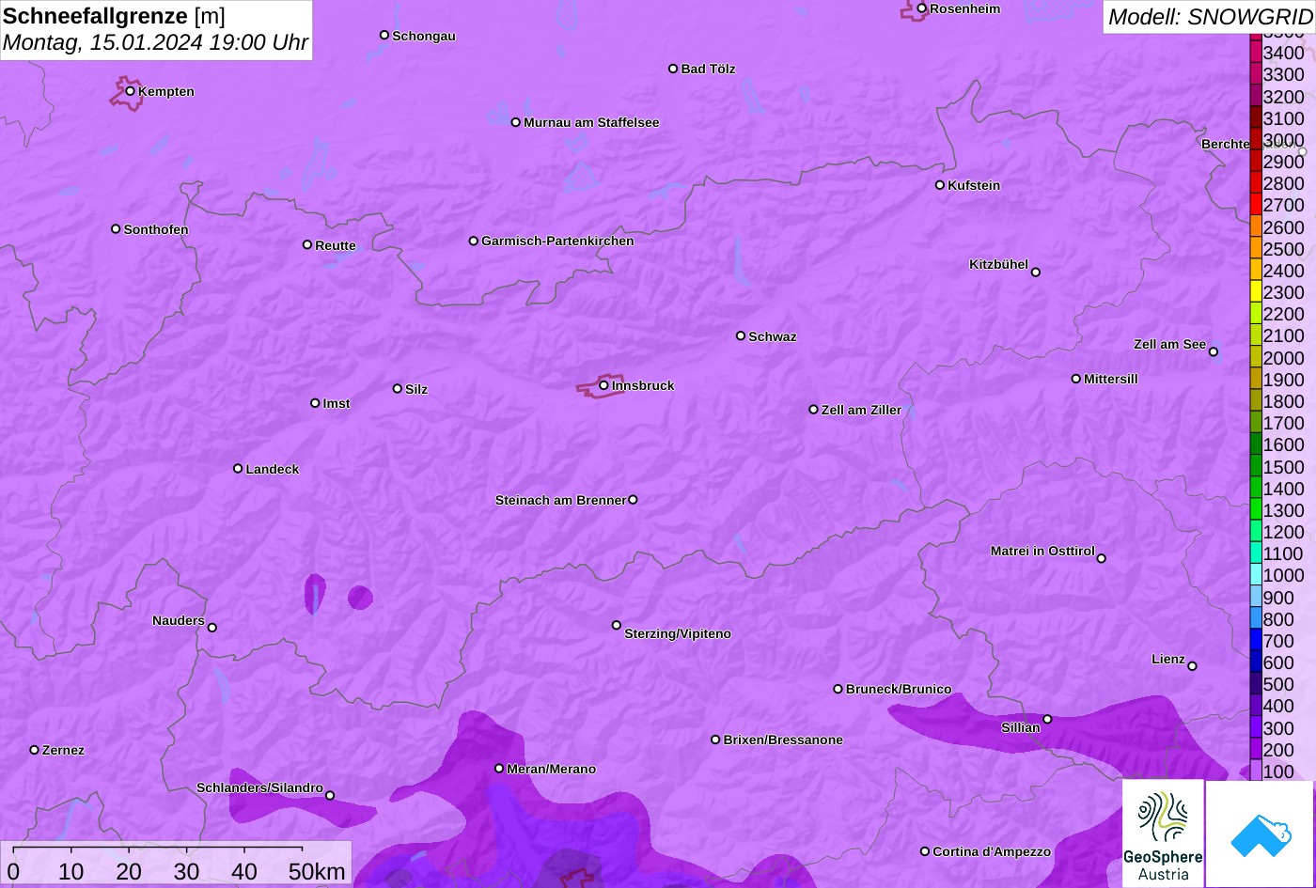Screen dimensions: 1316x888
Task: Select the Cortina d'Ampezzo marker dot
Action: click(x=925, y=851)
